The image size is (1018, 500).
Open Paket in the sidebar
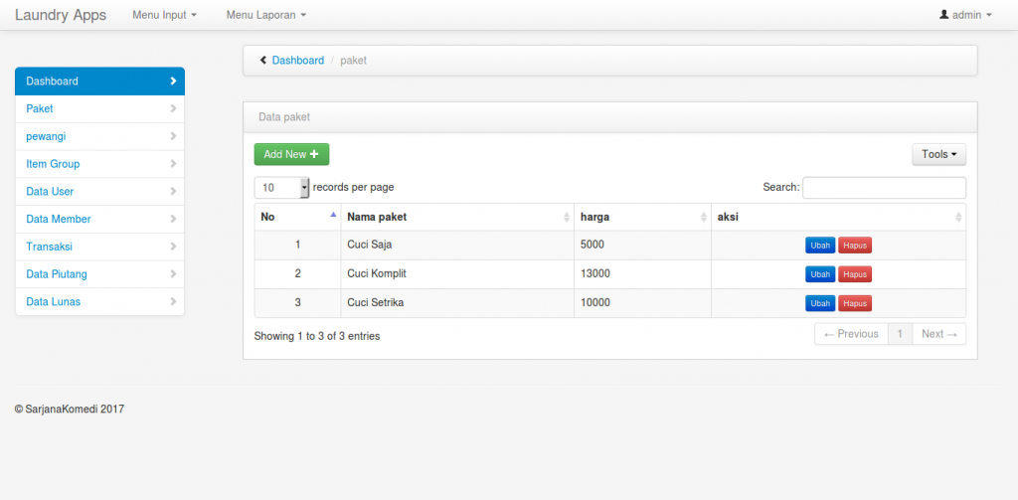(x=100, y=108)
